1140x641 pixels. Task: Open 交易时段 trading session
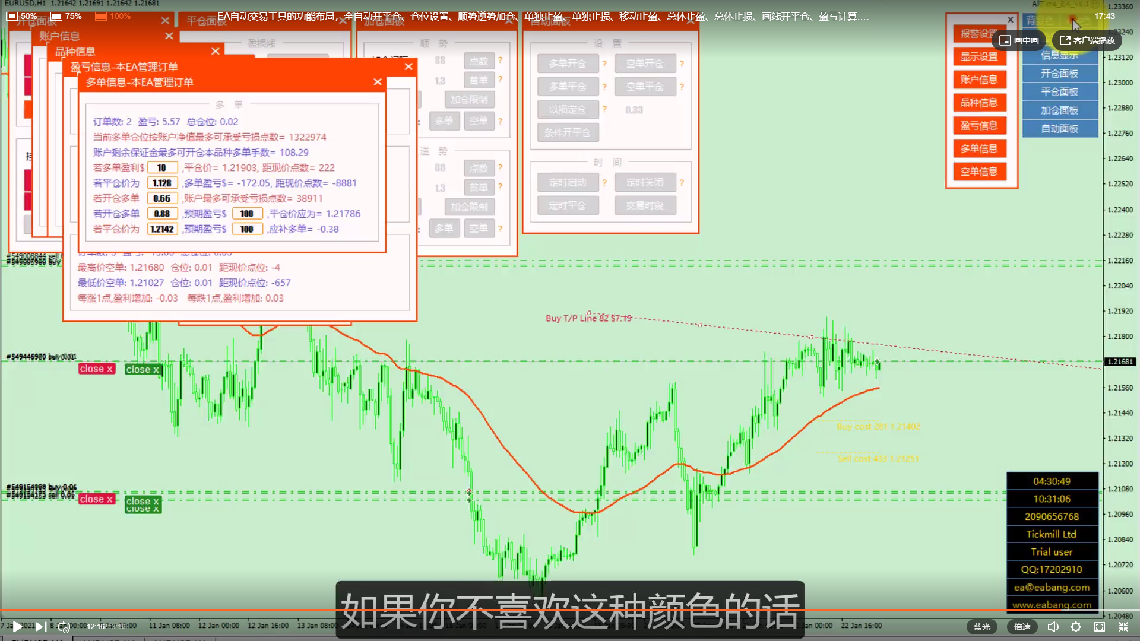point(645,206)
